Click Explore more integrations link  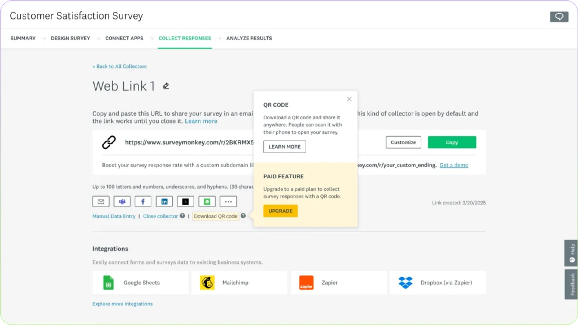(x=123, y=304)
